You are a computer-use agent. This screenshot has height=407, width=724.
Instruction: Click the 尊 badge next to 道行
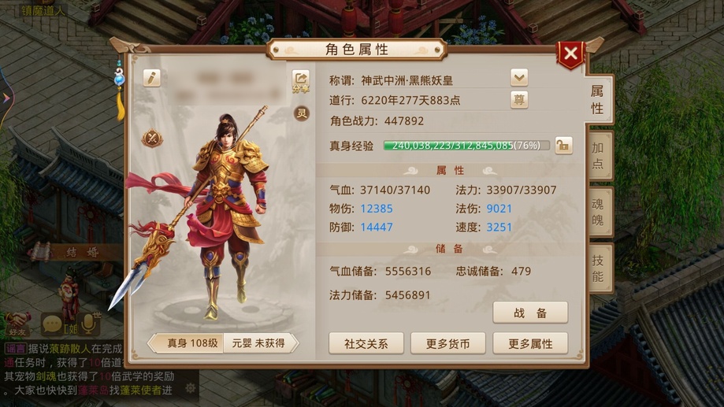click(519, 100)
